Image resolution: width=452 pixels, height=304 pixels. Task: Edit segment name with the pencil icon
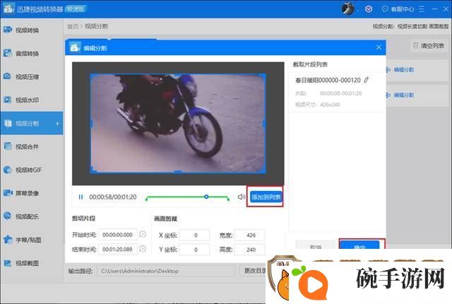367,80
